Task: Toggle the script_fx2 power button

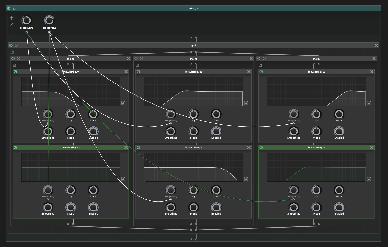Action: point(8,8)
